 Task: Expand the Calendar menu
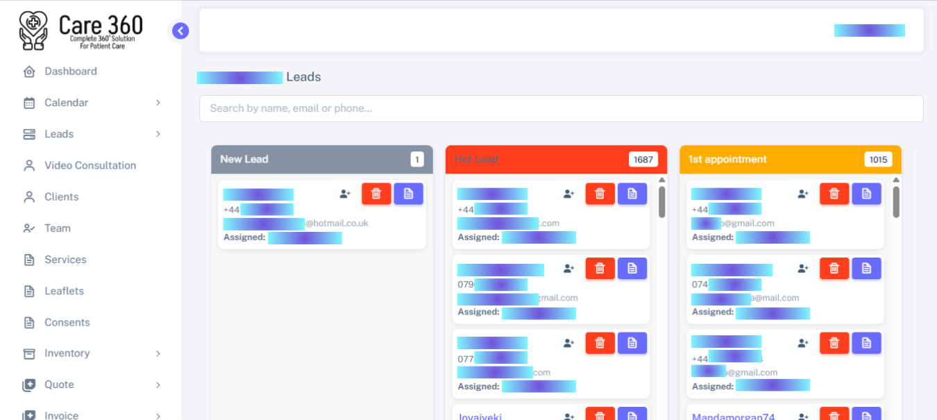click(158, 103)
